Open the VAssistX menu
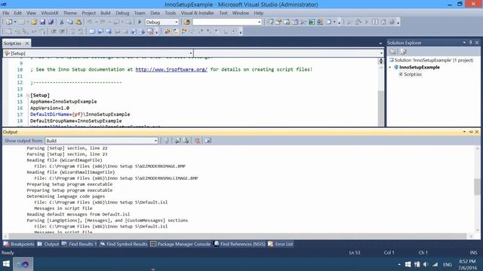The height and width of the screenshot is (271, 483). point(49,13)
